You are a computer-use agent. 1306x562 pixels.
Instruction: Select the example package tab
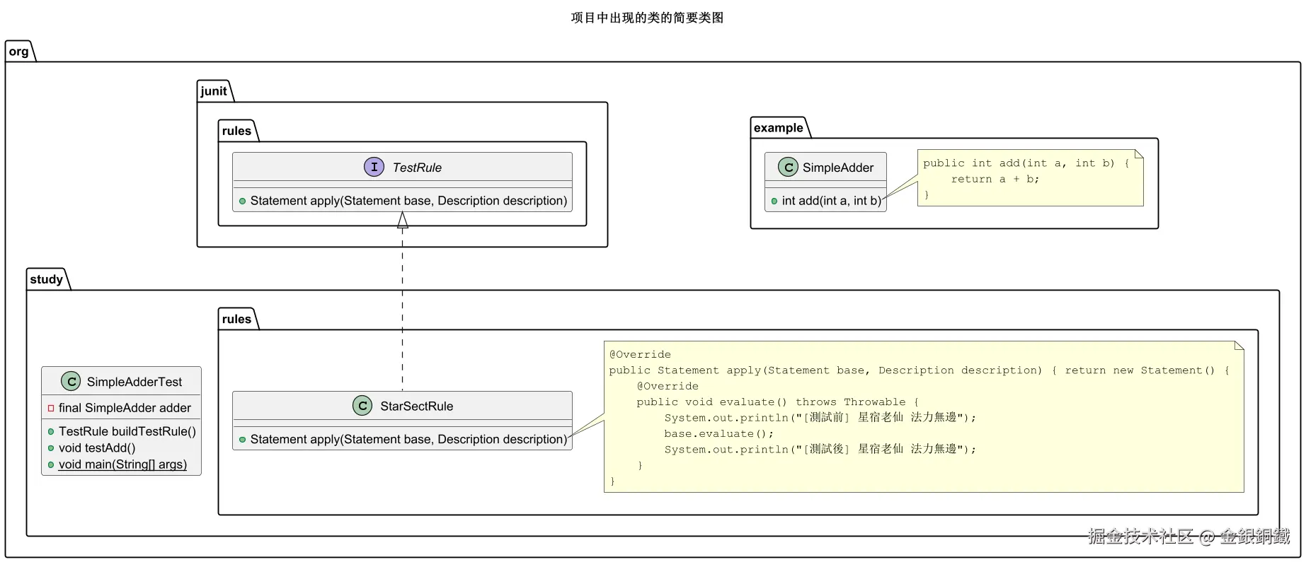point(779,128)
